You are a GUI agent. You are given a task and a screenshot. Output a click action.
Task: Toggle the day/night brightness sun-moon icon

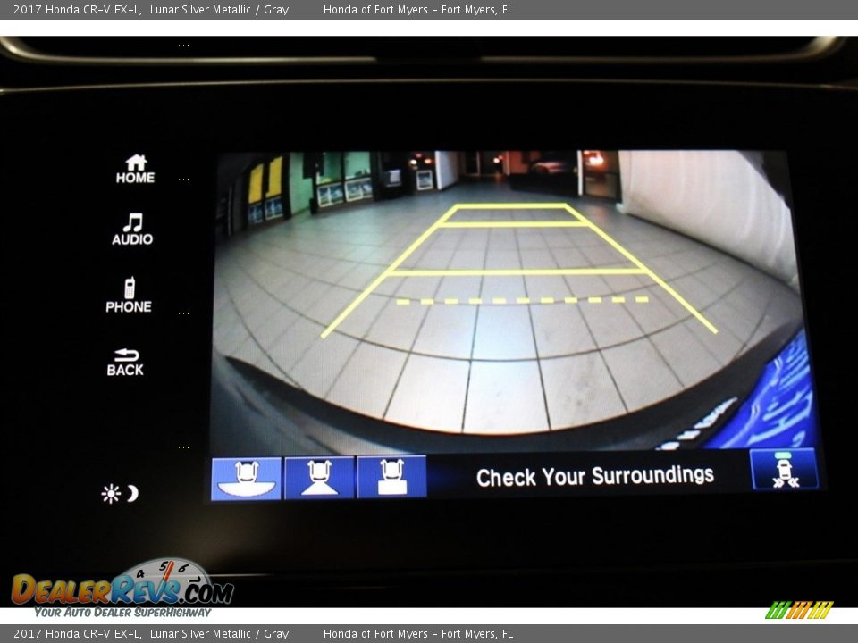(x=120, y=494)
